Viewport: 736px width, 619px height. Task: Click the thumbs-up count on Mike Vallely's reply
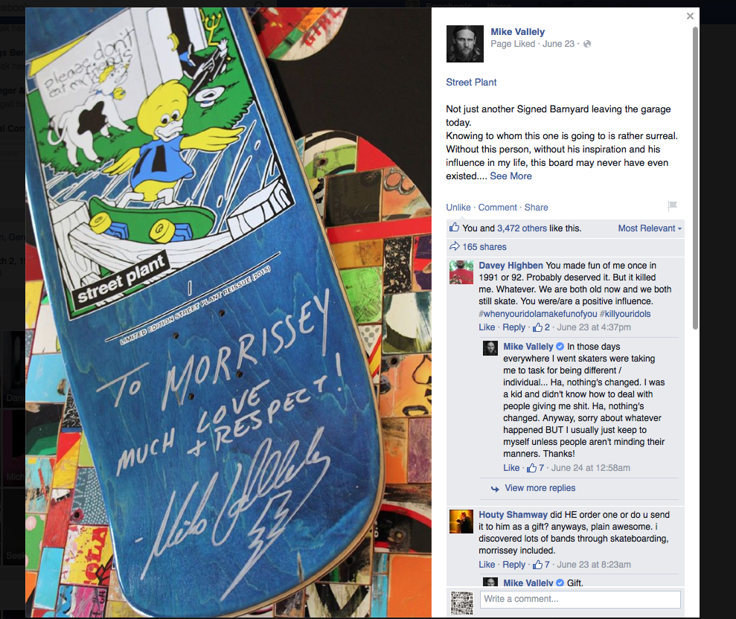535,468
